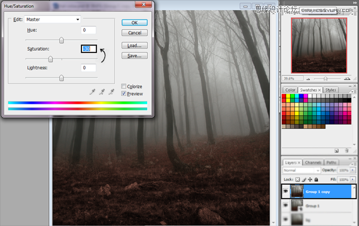The image size is (359, 226).
Task: Click the zoom in mountains icon in Navigator
Action: 347,79
